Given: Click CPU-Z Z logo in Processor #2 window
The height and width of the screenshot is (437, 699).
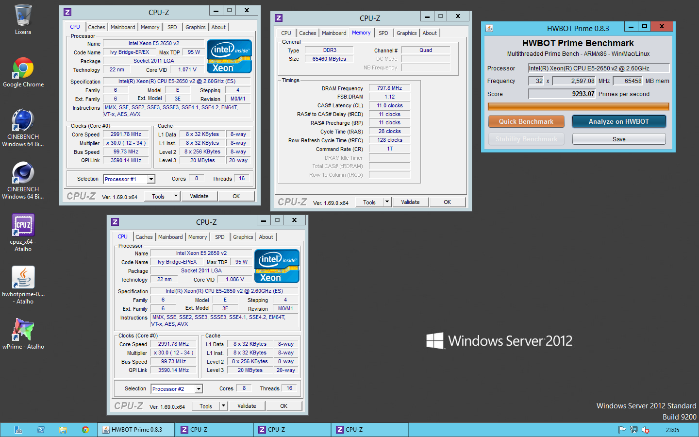Looking at the screenshot, I should (115, 222).
